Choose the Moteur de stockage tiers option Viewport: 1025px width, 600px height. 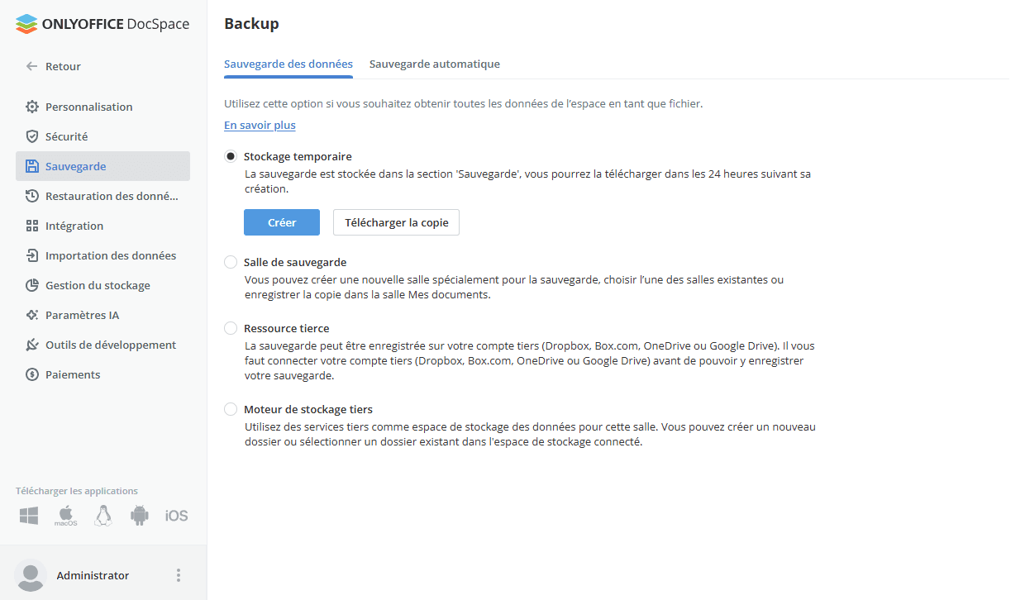(231, 409)
